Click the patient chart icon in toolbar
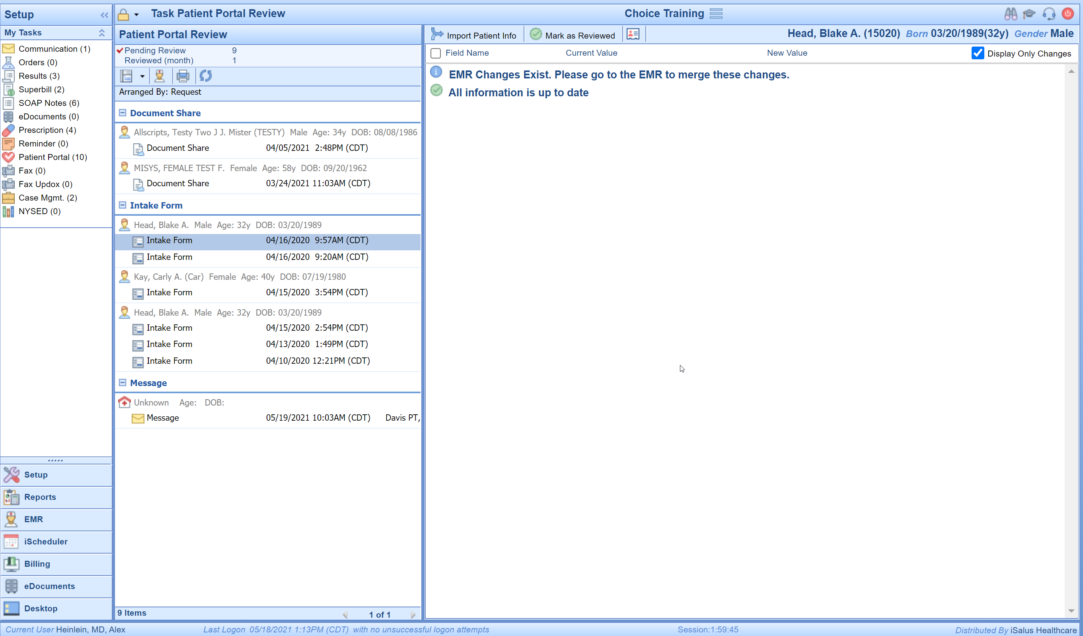The image size is (1083, 636). (160, 76)
